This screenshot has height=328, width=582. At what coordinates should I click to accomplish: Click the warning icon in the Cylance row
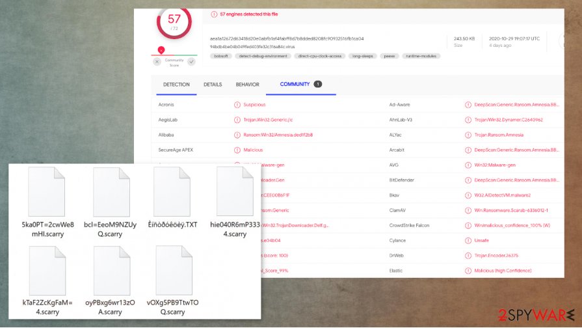pos(468,240)
